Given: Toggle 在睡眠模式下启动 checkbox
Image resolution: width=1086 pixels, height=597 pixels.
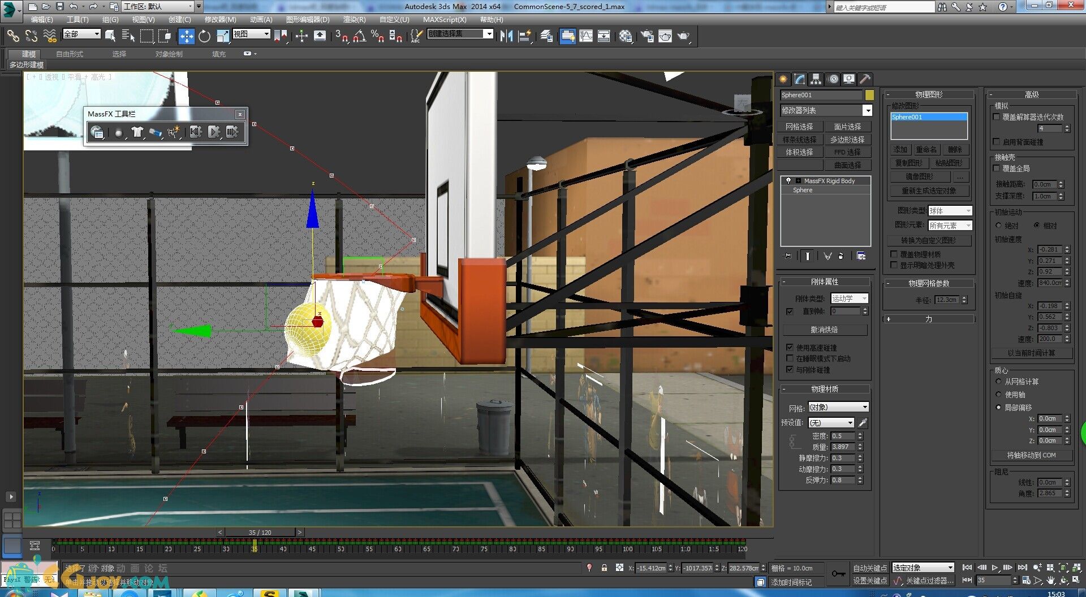Looking at the screenshot, I should tap(790, 358).
